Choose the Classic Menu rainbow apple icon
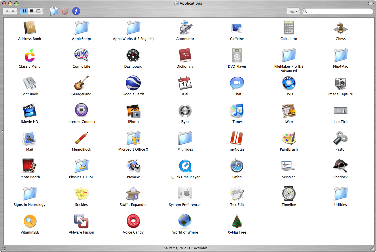376x252 pixels. (30, 56)
